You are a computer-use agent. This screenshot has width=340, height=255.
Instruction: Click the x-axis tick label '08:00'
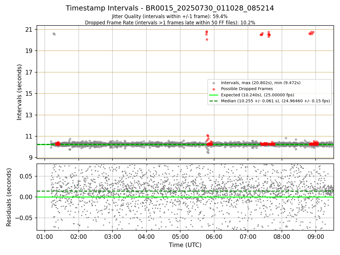click(282, 237)
